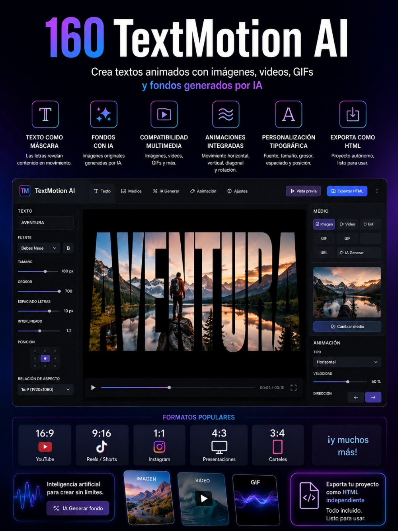Click the mountain lake media thumbnail

click(347, 292)
